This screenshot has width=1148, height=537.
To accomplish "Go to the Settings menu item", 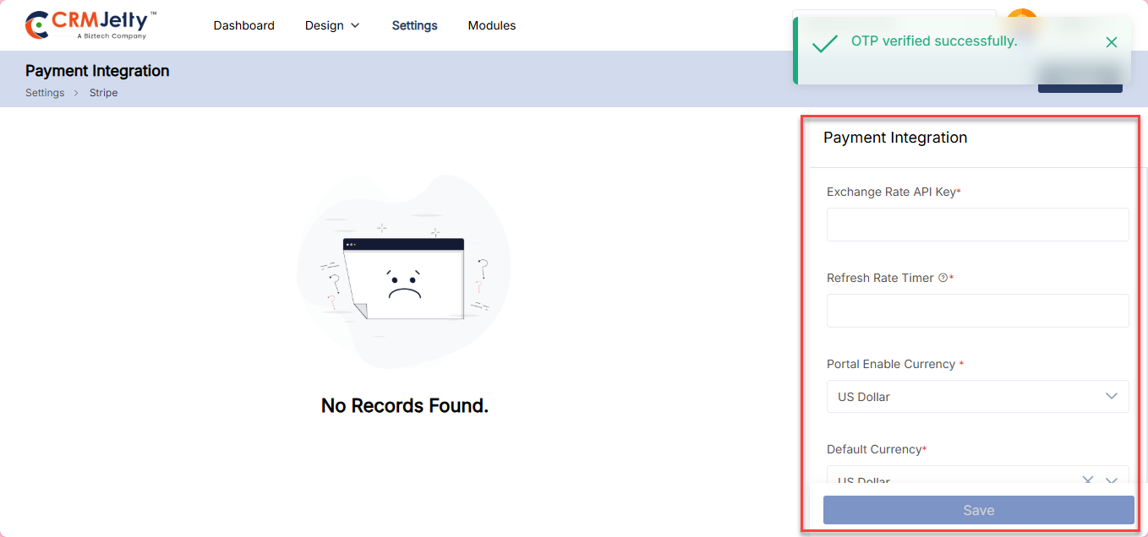I will (x=414, y=25).
